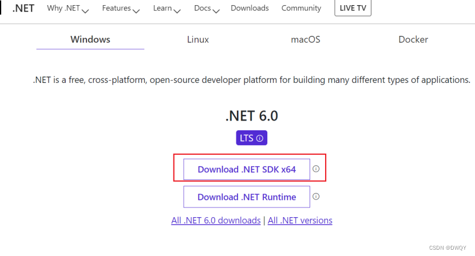The height and width of the screenshot is (256, 475).
Task: Go to the Downloads page
Action: point(250,8)
